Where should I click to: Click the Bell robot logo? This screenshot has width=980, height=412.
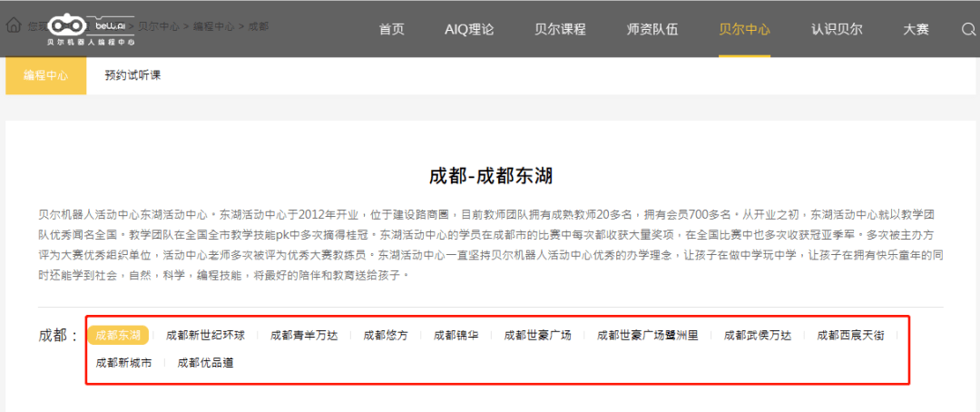point(92,29)
